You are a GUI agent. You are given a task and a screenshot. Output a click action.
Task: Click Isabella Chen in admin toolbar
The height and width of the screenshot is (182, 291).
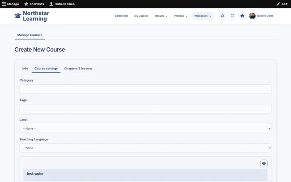coord(62,4)
